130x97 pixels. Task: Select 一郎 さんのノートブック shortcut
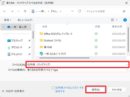53,54
